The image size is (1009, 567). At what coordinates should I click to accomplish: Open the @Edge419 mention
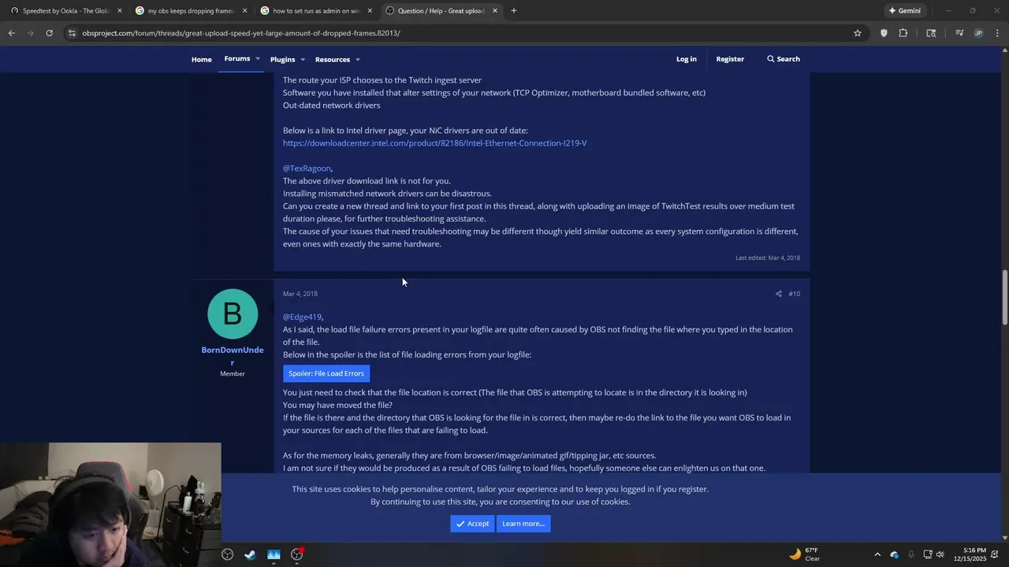(302, 317)
